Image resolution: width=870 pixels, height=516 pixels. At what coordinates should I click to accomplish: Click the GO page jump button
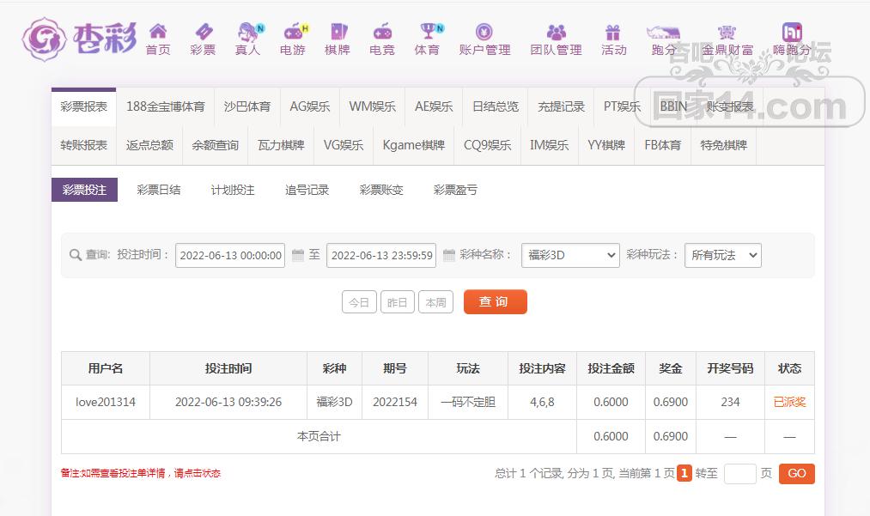797,473
